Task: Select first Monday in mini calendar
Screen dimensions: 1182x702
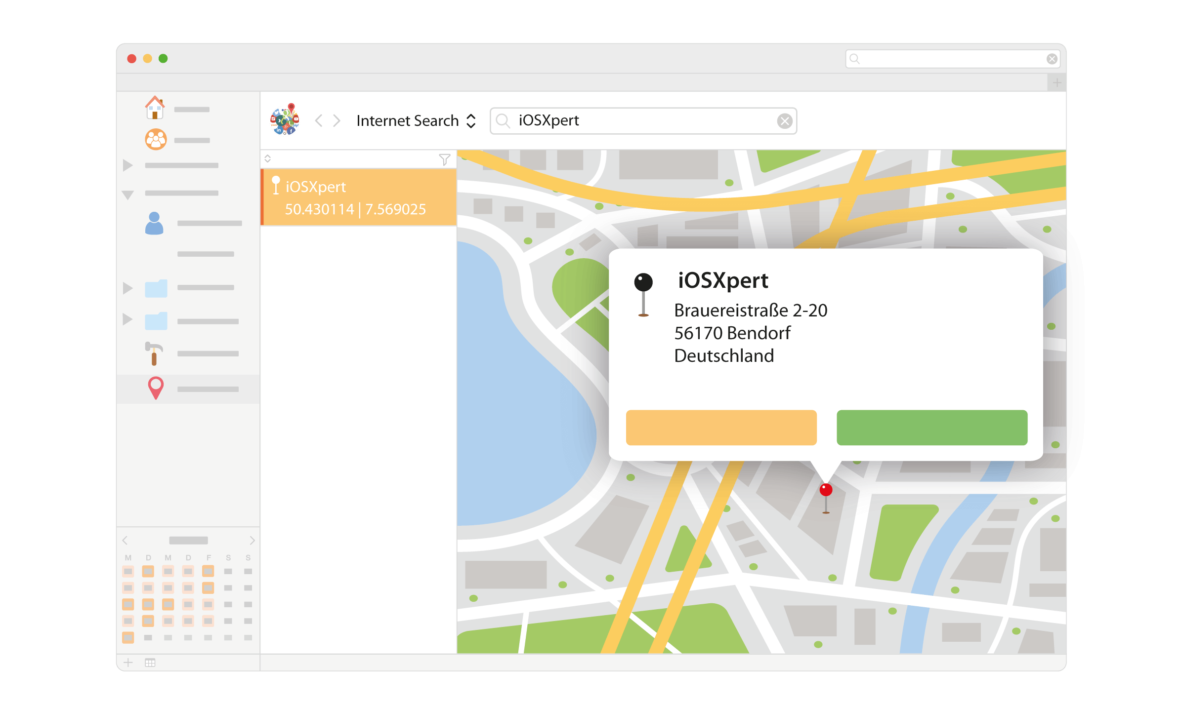Action: pyautogui.click(x=128, y=571)
